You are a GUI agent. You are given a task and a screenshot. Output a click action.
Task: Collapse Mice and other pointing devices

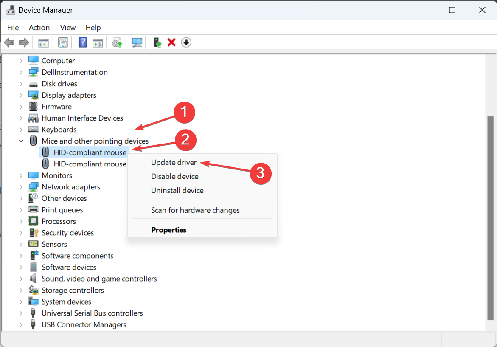coord(21,141)
